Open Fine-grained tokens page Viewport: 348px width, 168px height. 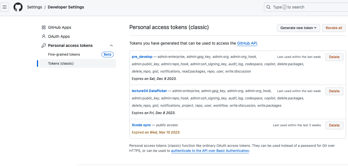tap(64, 54)
